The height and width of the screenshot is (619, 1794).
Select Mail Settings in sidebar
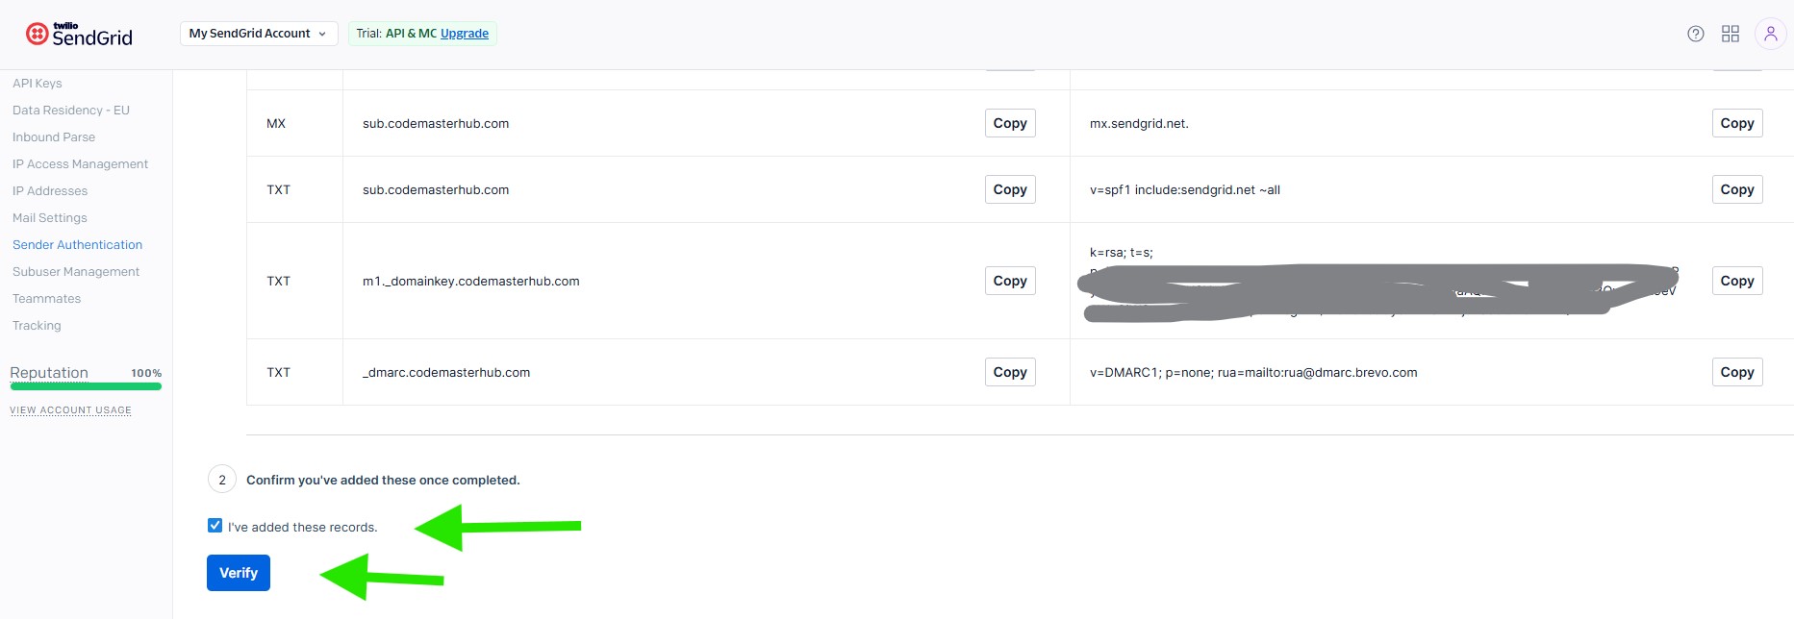tap(50, 218)
